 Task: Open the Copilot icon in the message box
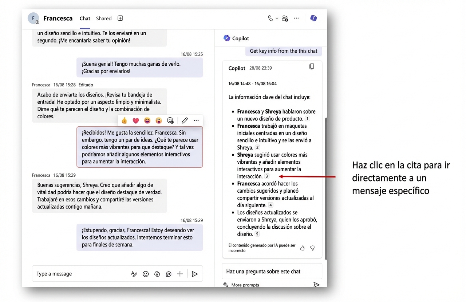[169, 274]
